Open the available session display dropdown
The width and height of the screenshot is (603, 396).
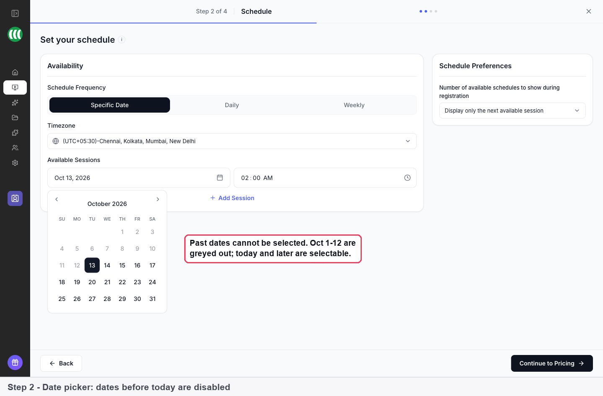(513, 111)
